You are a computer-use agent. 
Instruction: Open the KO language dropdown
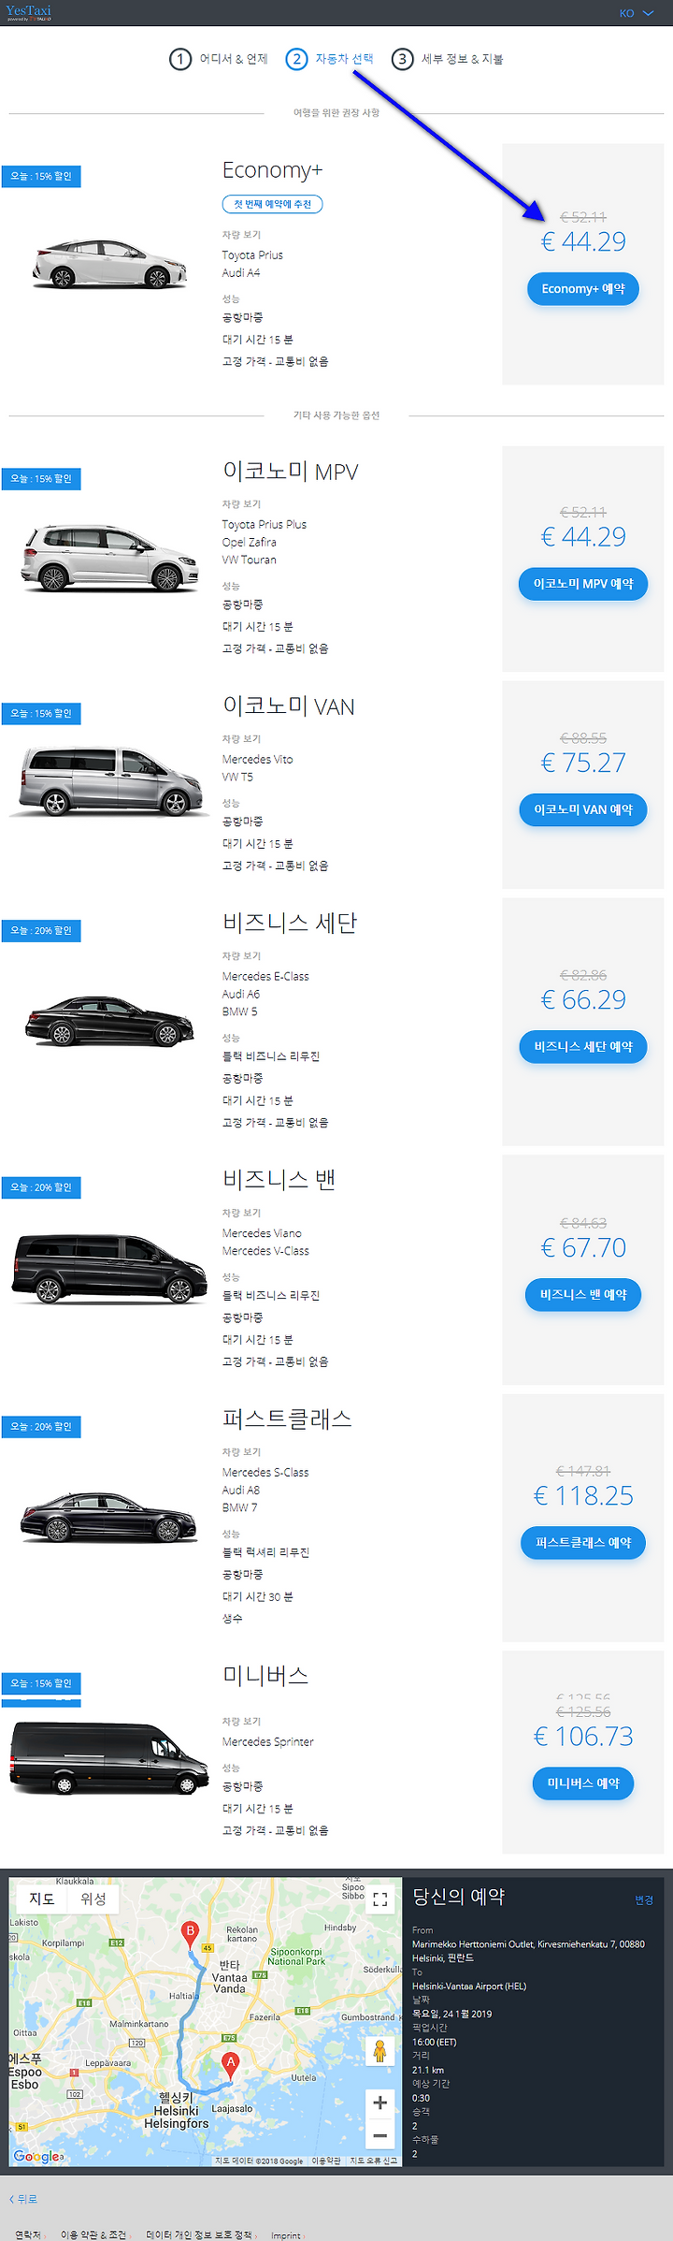click(x=636, y=13)
